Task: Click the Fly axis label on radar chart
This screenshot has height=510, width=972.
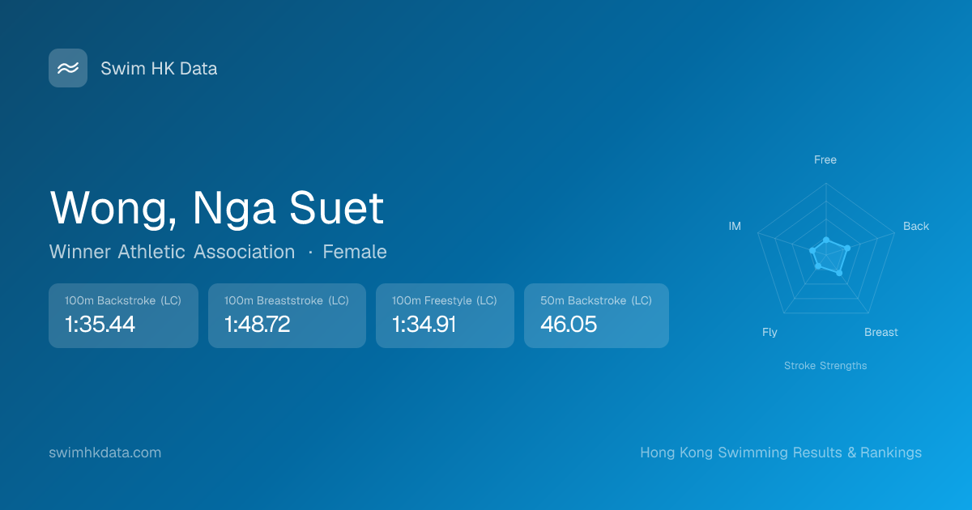Action: [769, 332]
